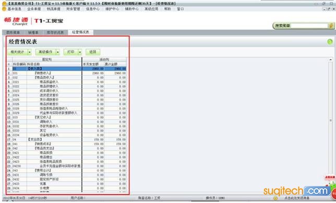Select the 经营情况表 tab
Image resolution: width=336 pixels, height=203 pixels.
(x=80, y=32)
